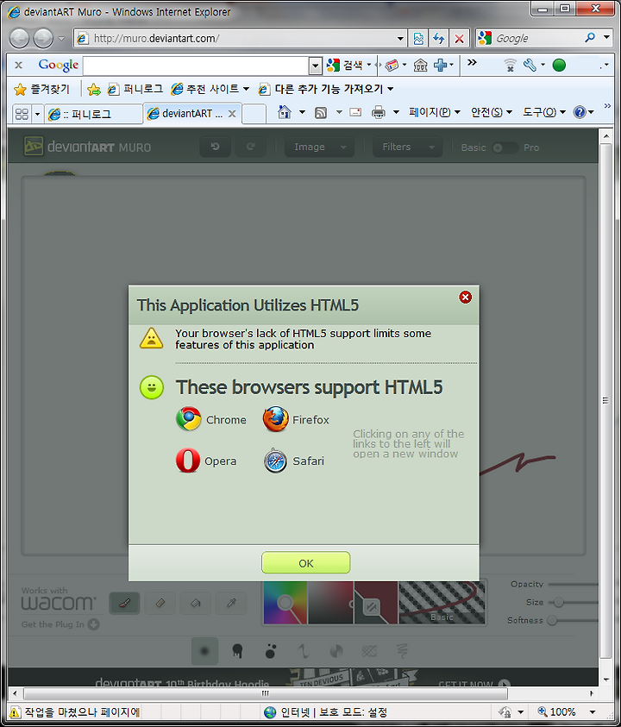Screen dimensions: 621x727
Task: Click the Google toolbar 검색 button
Action: [x=345, y=66]
